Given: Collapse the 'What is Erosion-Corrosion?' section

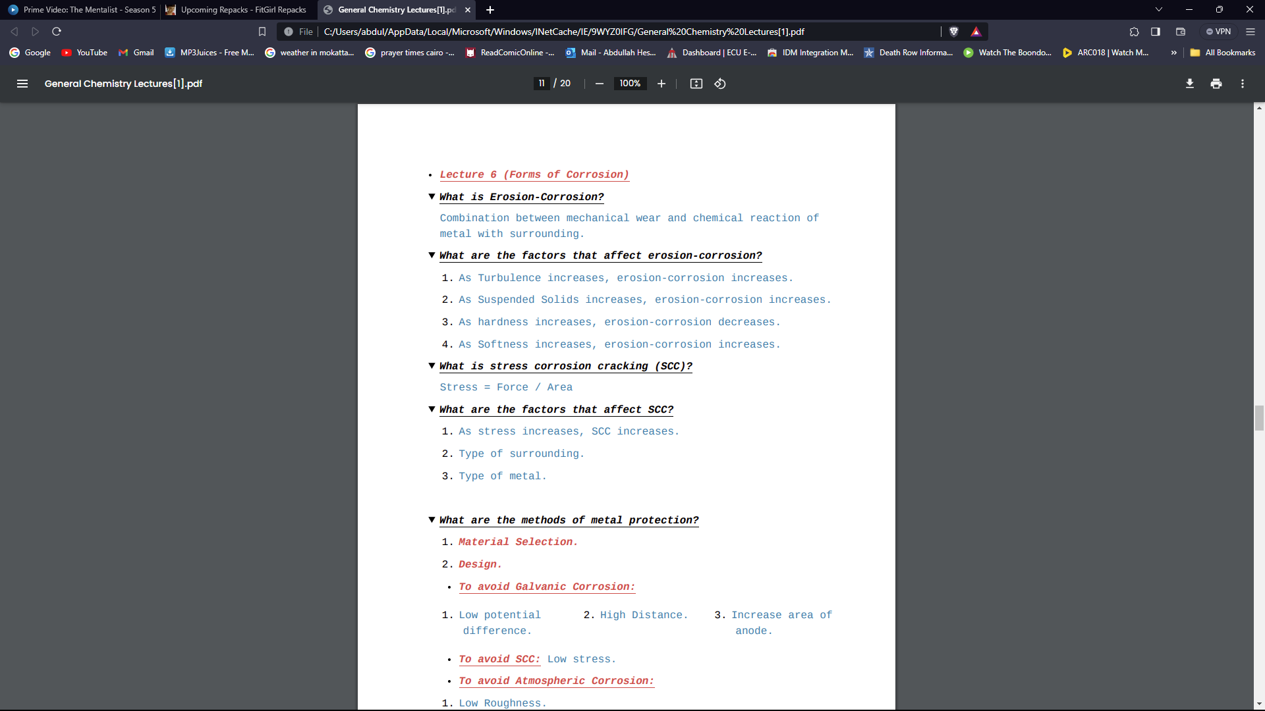Looking at the screenshot, I should [x=432, y=196].
